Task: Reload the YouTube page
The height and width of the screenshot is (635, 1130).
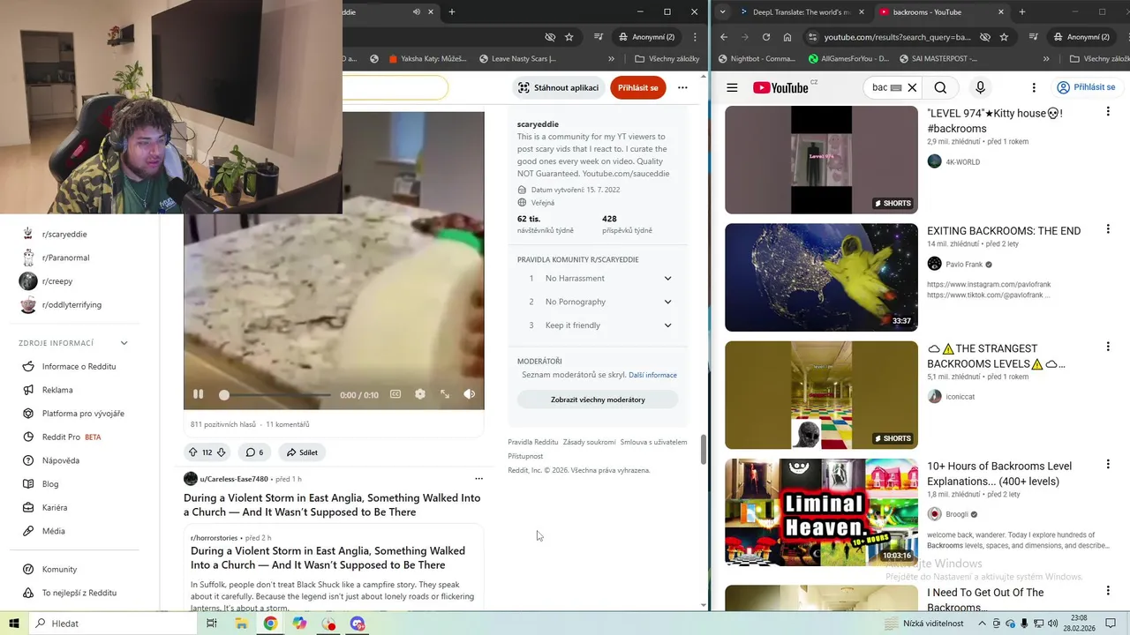Action: click(x=765, y=37)
